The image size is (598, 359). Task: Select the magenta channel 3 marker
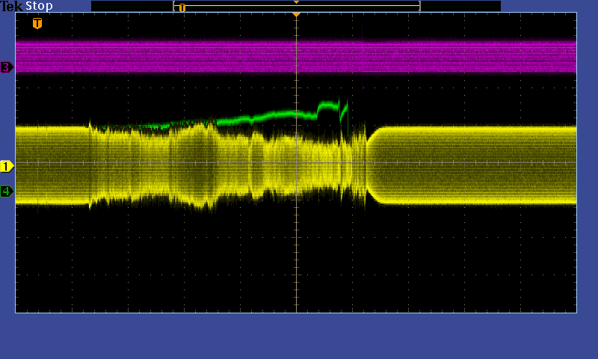click(x=7, y=67)
